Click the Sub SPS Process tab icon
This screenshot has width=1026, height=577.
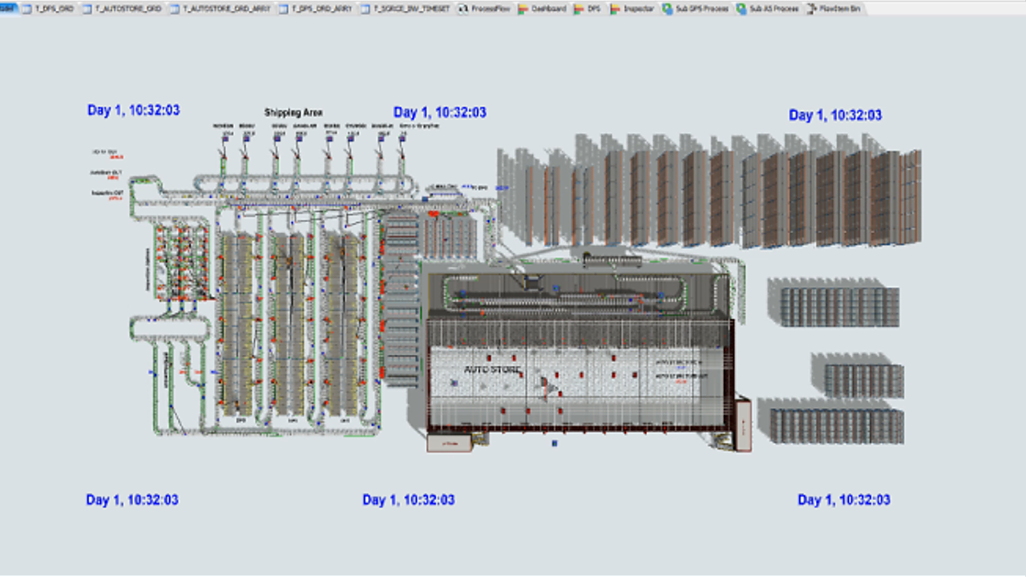tap(668, 9)
